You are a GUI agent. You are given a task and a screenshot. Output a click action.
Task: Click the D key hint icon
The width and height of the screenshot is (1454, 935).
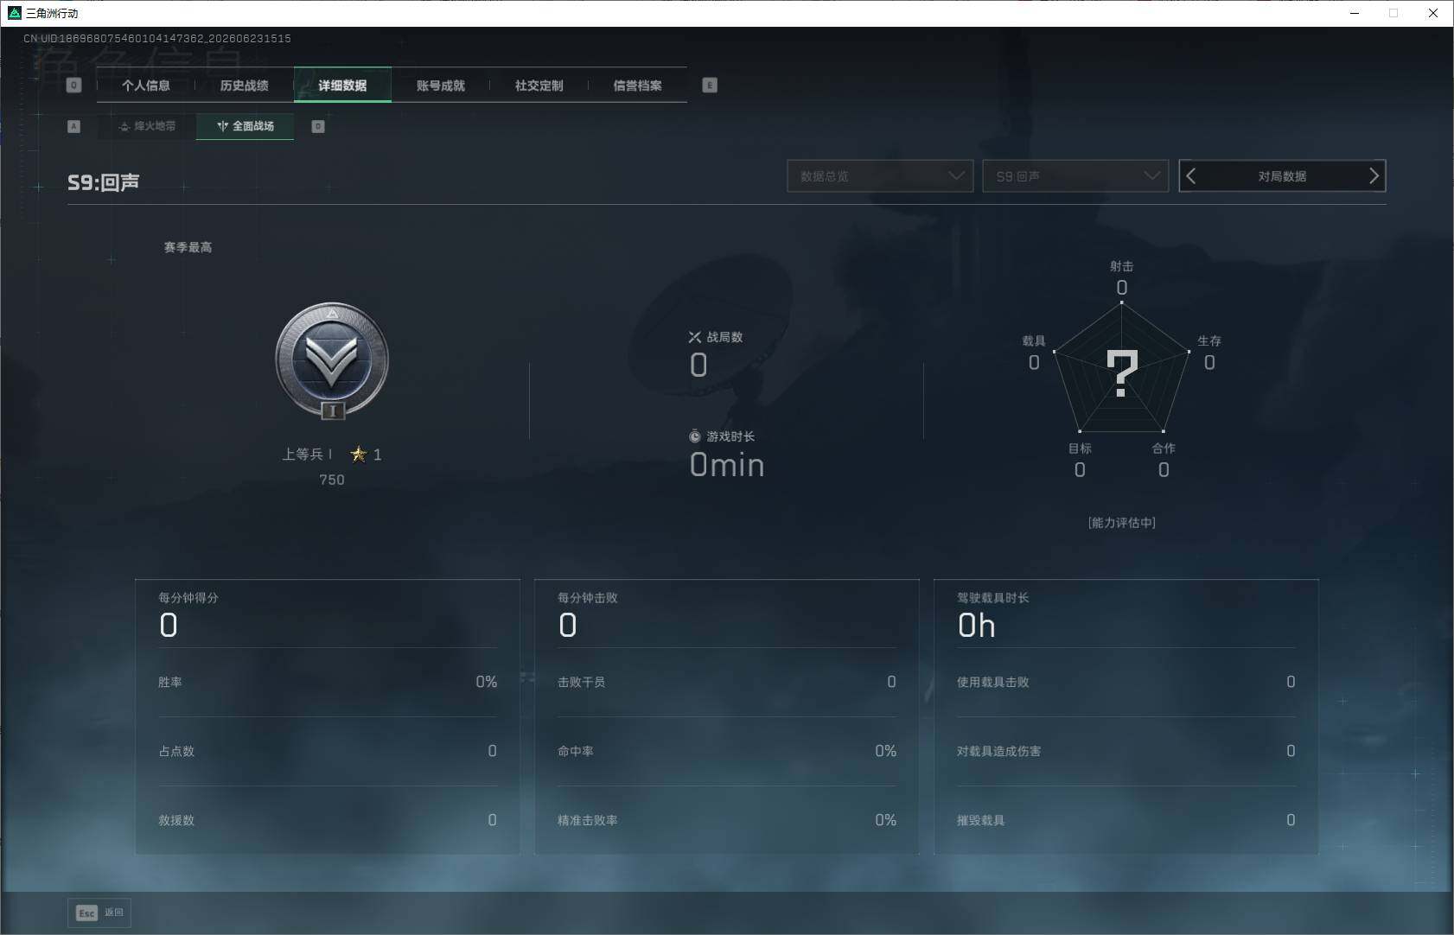pos(318,126)
